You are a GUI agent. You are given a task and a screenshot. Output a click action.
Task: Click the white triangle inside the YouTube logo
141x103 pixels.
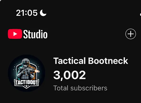[15, 34]
